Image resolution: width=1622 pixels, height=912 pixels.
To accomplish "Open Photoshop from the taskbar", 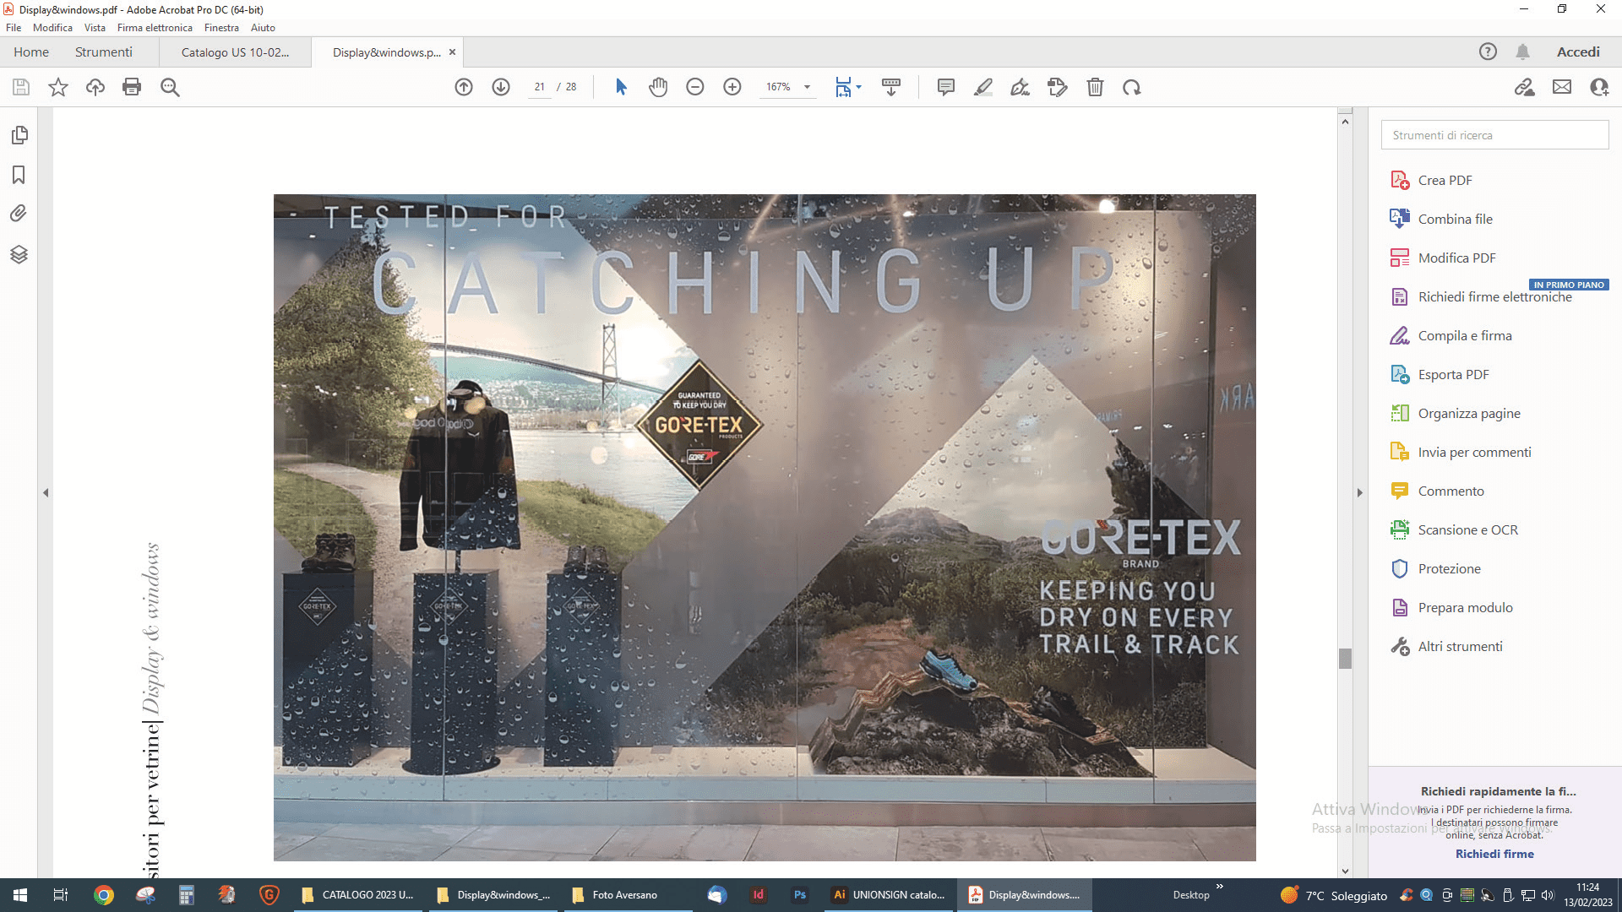I will [x=800, y=895].
